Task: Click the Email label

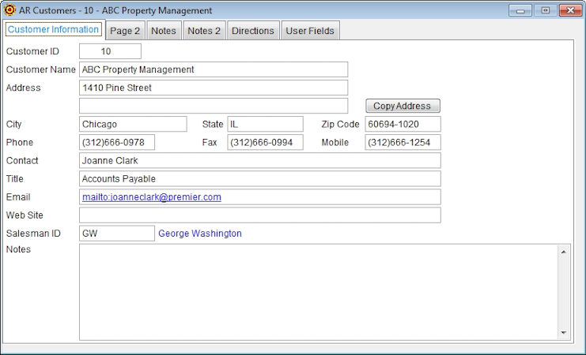Action: 18,197
